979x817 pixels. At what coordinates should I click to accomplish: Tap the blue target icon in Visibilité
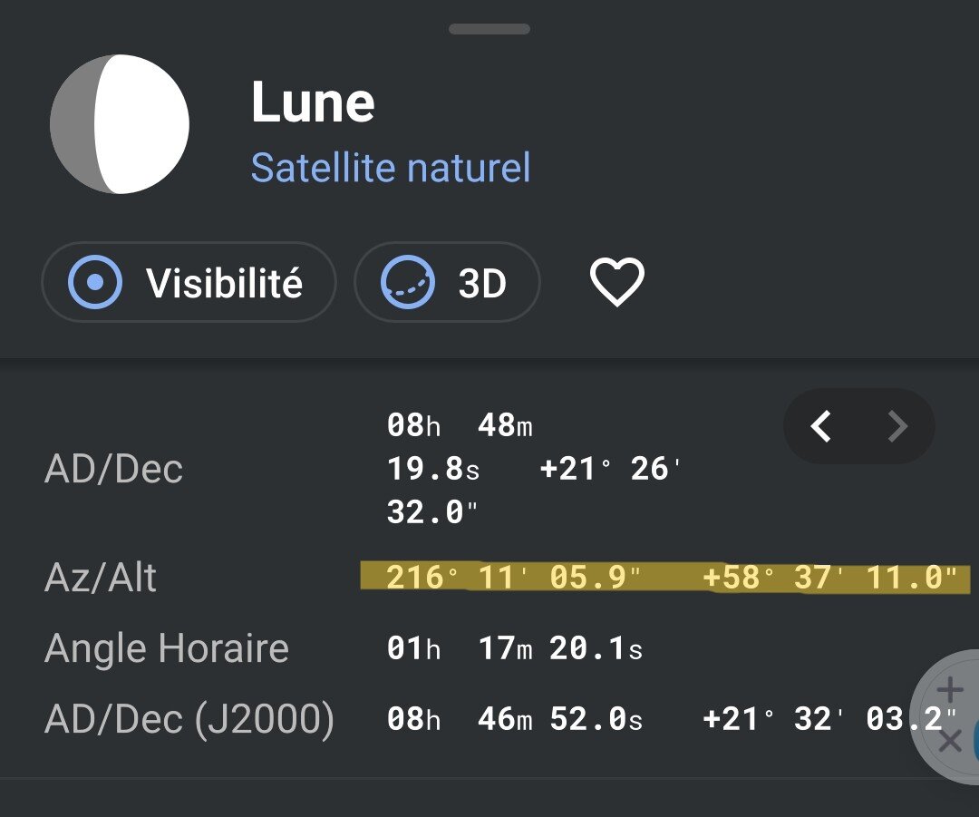[95, 283]
